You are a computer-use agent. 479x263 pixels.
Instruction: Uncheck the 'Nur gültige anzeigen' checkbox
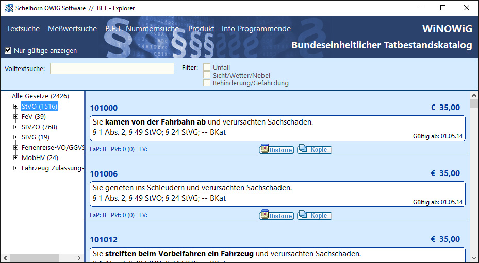[x=8, y=50]
